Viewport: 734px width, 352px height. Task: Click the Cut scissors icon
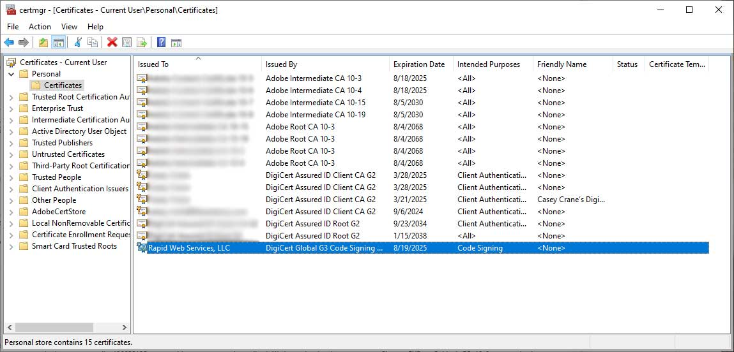pyautogui.click(x=78, y=43)
